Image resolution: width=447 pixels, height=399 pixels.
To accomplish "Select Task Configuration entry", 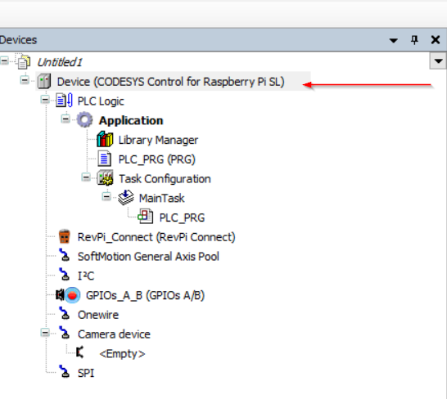I will click(165, 179).
